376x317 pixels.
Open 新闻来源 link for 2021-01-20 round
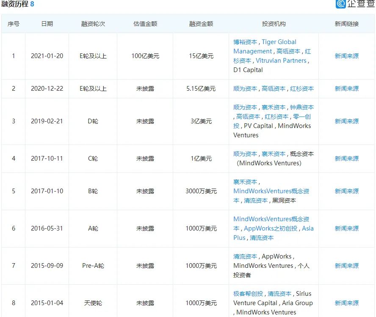(x=347, y=56)
